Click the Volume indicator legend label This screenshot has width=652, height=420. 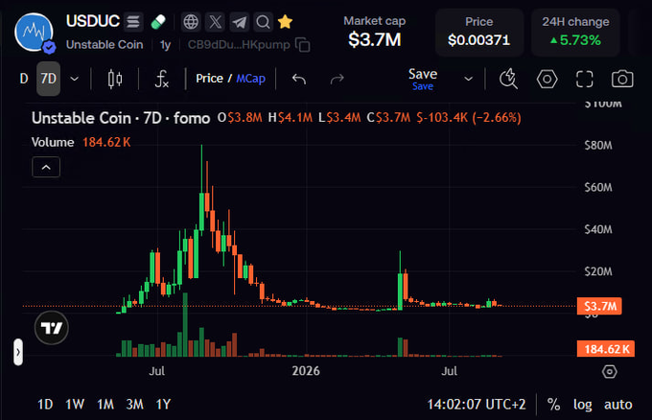coord(53,142)
